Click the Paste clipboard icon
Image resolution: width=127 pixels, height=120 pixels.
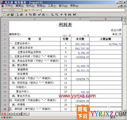click(34, 15)
